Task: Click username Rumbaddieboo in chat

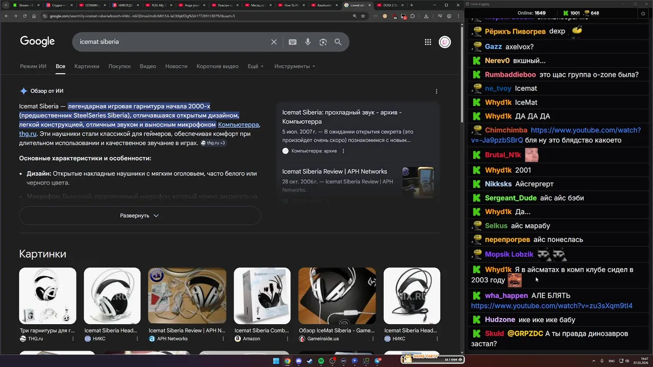Action: 510,74
